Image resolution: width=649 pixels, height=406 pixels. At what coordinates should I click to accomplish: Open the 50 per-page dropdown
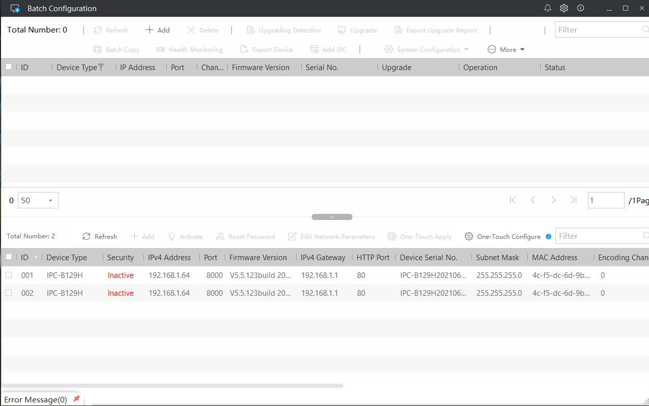pos(38,200)
